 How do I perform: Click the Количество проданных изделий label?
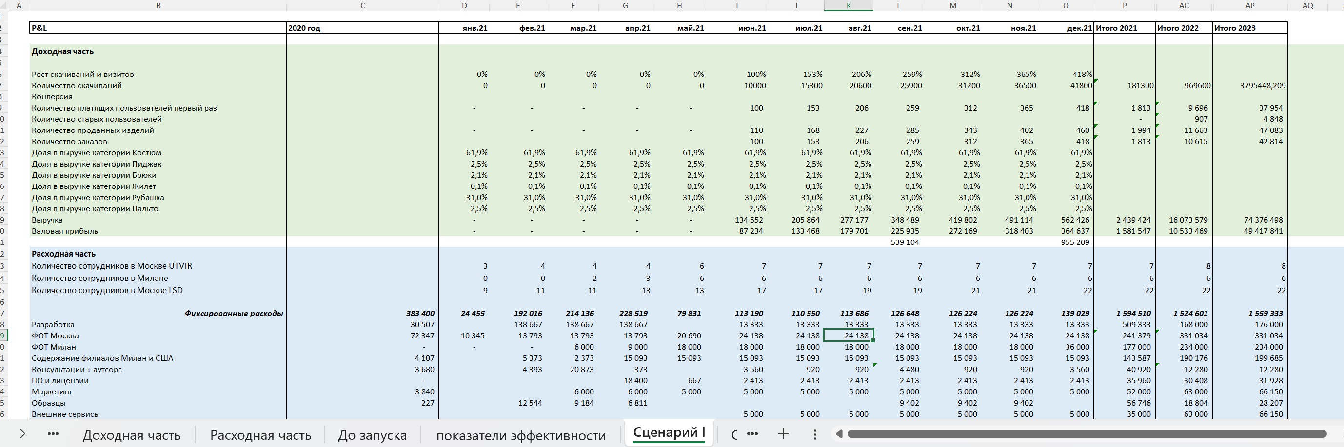pos(93,130)
